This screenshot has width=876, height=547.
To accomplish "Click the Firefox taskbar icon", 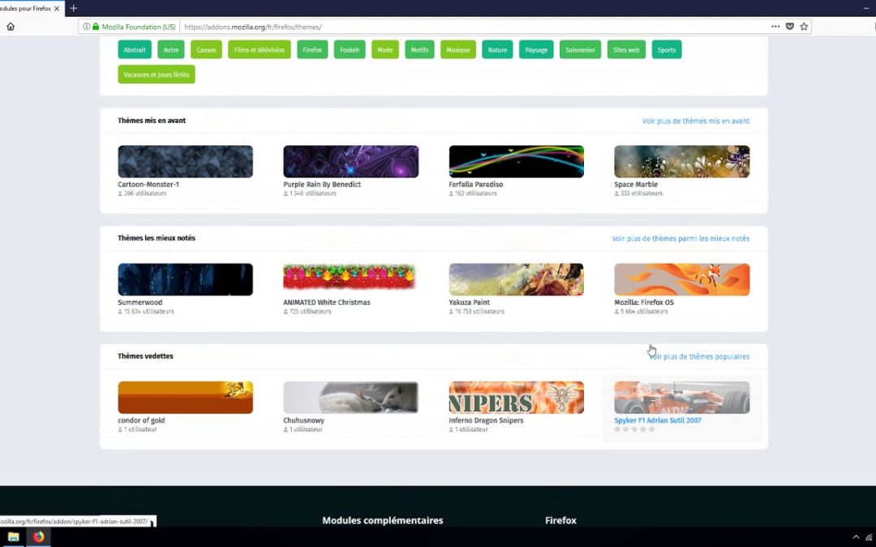I will [38, 537].
